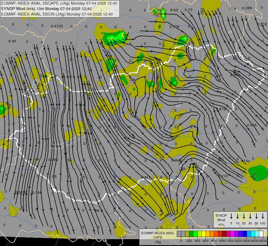The width and height of the screenshot is (268, 246).
Task: Click the 4000 tick label on CAPE scale
Action: 255,241
